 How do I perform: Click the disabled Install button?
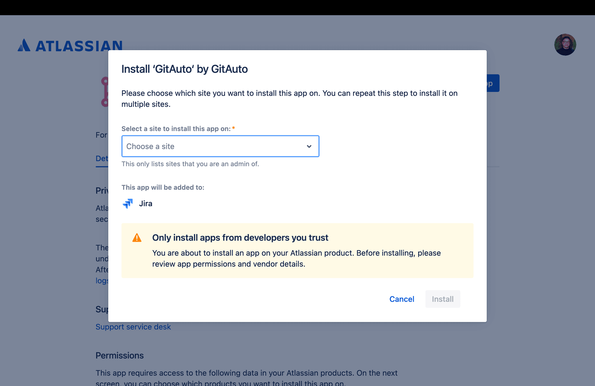tap(443, 299)
